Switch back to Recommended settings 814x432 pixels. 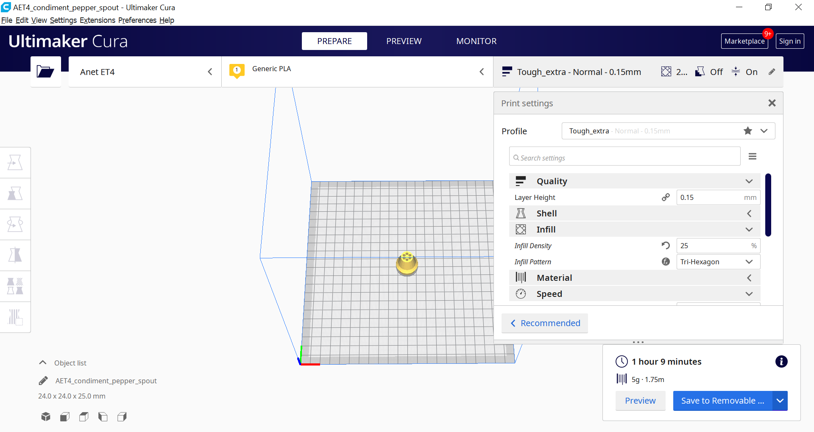[x=545, y=323]
